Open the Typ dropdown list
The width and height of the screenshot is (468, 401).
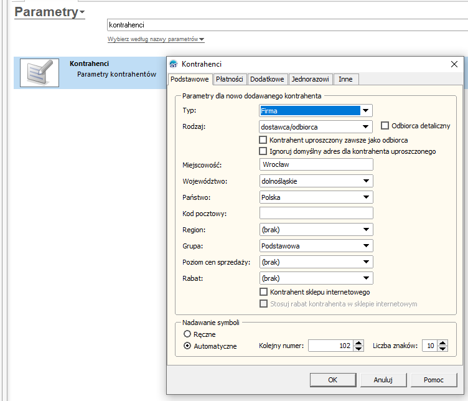pyautogui.click(x=366, y=111)
